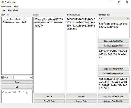Viewport: 131px width, 108px height.
Task: Click Decode under the Base64 panel
Action: (49, 96)
